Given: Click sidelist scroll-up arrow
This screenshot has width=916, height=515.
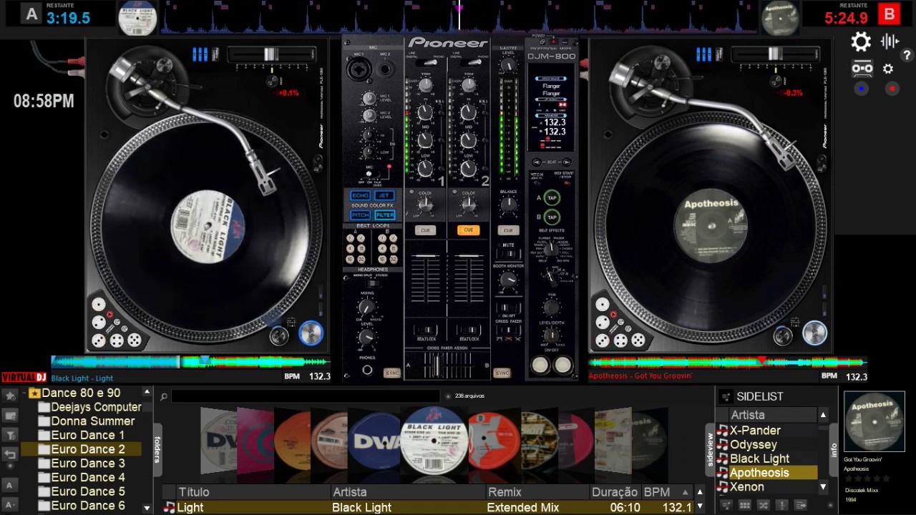Looking at the screenshot, I should (x=823, y=415).
